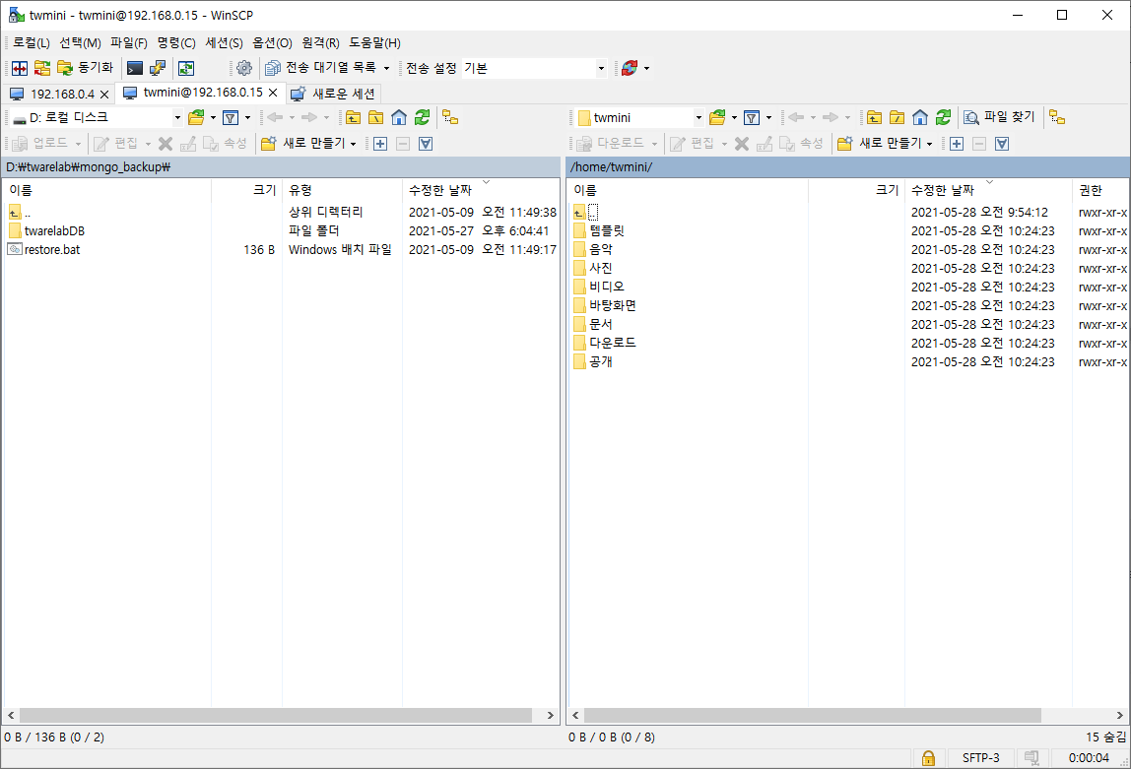Viewport: 1131px width, 769px height.
Task: Toggle the local directory tree icon
Action: click(x=451, y=117)
